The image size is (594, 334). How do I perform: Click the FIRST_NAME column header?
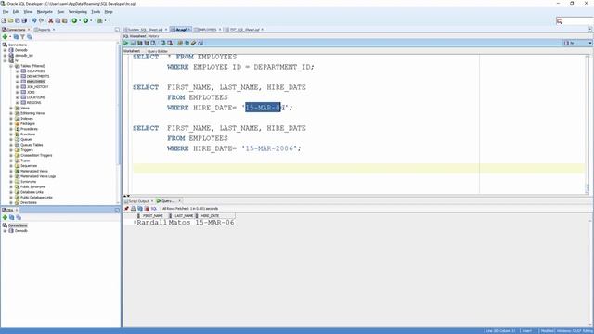tap(152, 216)
